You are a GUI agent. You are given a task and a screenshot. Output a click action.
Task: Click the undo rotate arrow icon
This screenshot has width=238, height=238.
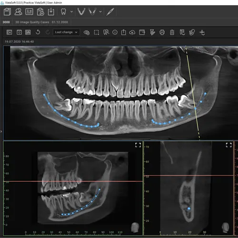point(38,32)
